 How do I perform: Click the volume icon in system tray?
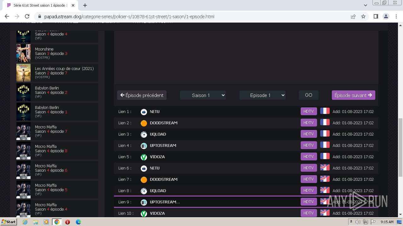tap(358, 222)
